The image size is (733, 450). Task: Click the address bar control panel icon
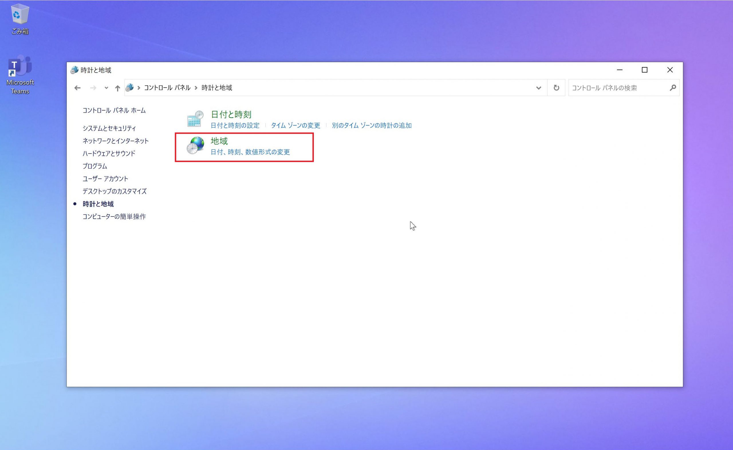pyautogui.click(x=130, y=88)
